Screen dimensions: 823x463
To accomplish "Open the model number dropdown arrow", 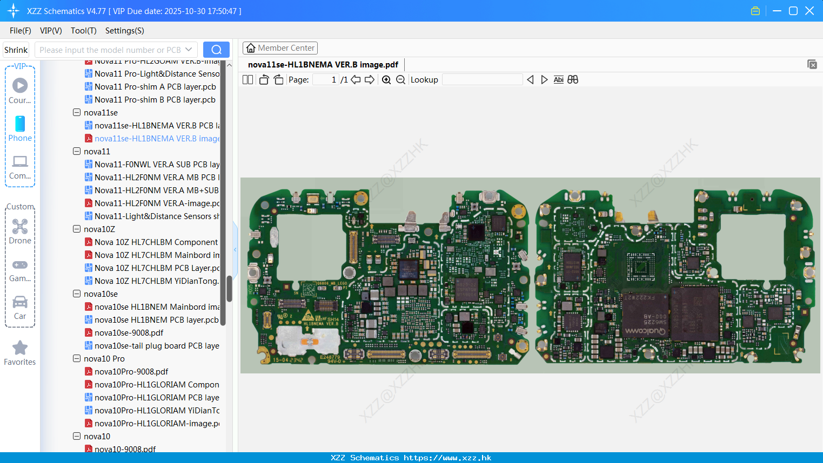I will click(x=189, y=50).
